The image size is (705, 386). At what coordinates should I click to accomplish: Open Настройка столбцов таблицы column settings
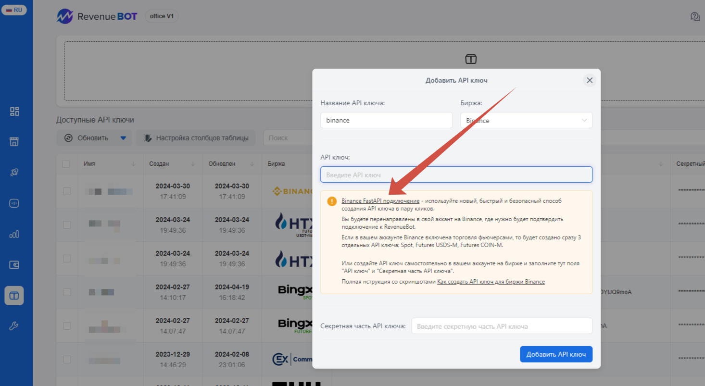(x=196, y=138)
